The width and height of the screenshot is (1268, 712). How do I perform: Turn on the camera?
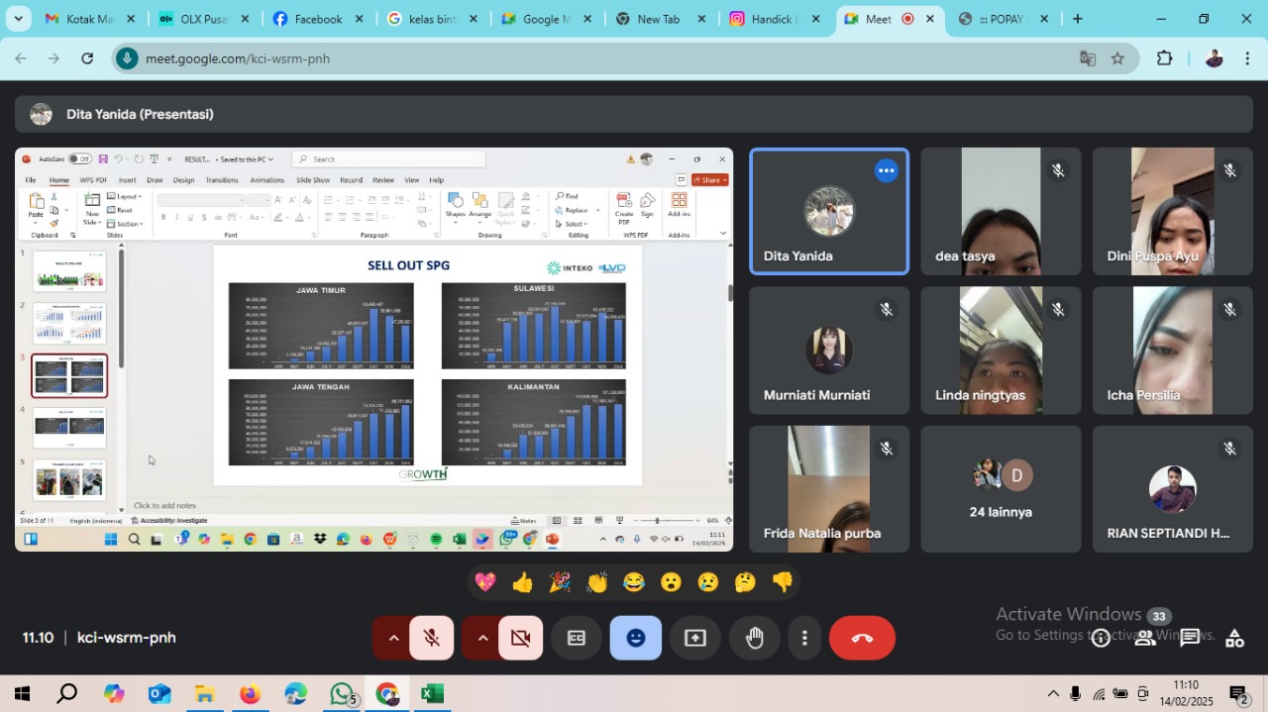point(520,638)
